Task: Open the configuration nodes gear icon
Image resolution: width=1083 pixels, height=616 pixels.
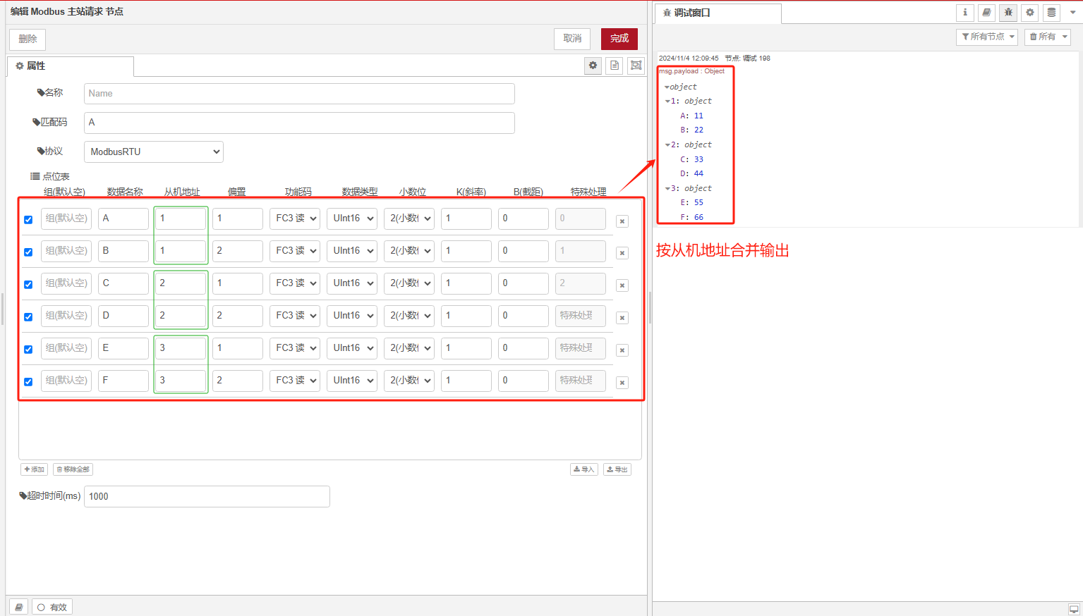Action: tap(1030, 13)
